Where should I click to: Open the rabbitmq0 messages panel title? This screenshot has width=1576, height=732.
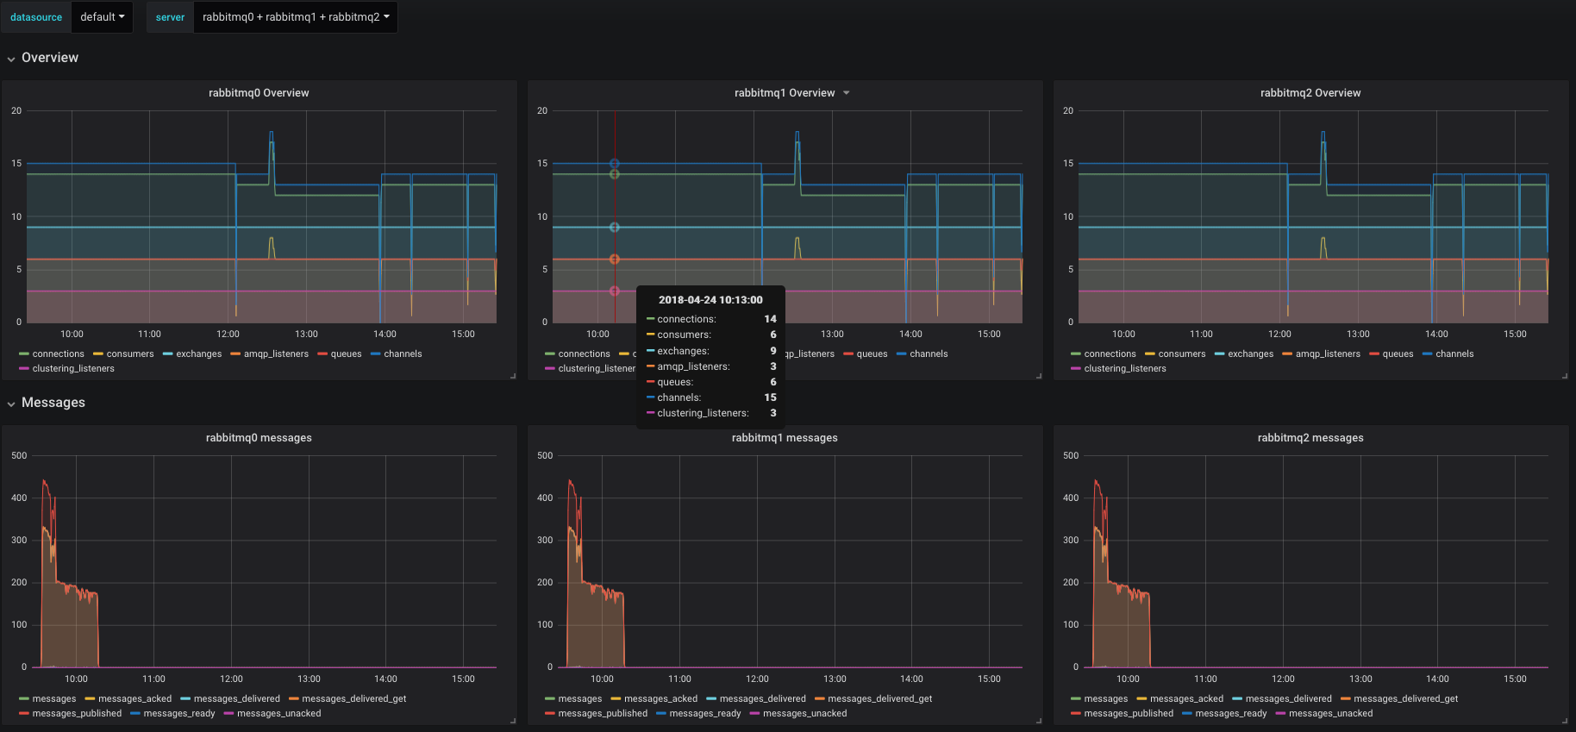(259, 438)
